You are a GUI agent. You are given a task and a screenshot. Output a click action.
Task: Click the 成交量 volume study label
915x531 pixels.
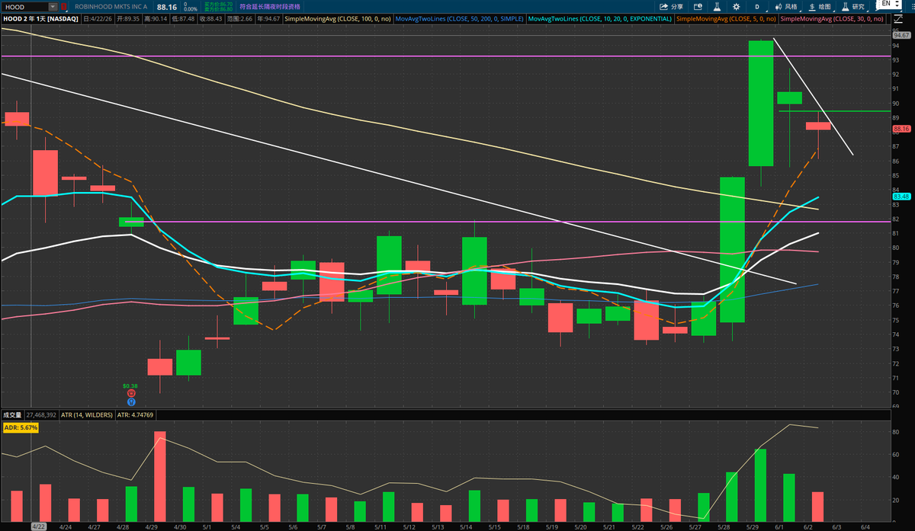click(x=11, y=414)
